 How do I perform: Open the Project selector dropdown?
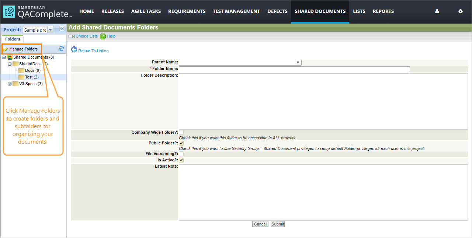[51, 30]
